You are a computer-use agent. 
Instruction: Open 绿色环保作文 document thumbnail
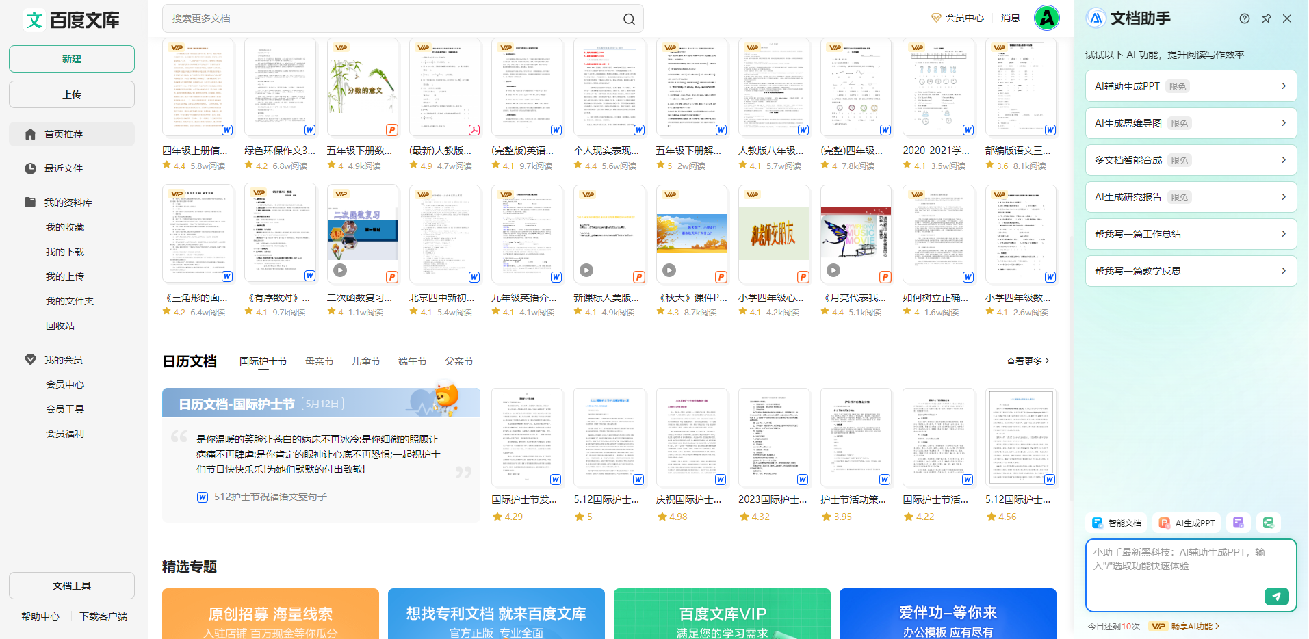pos(281,88)
